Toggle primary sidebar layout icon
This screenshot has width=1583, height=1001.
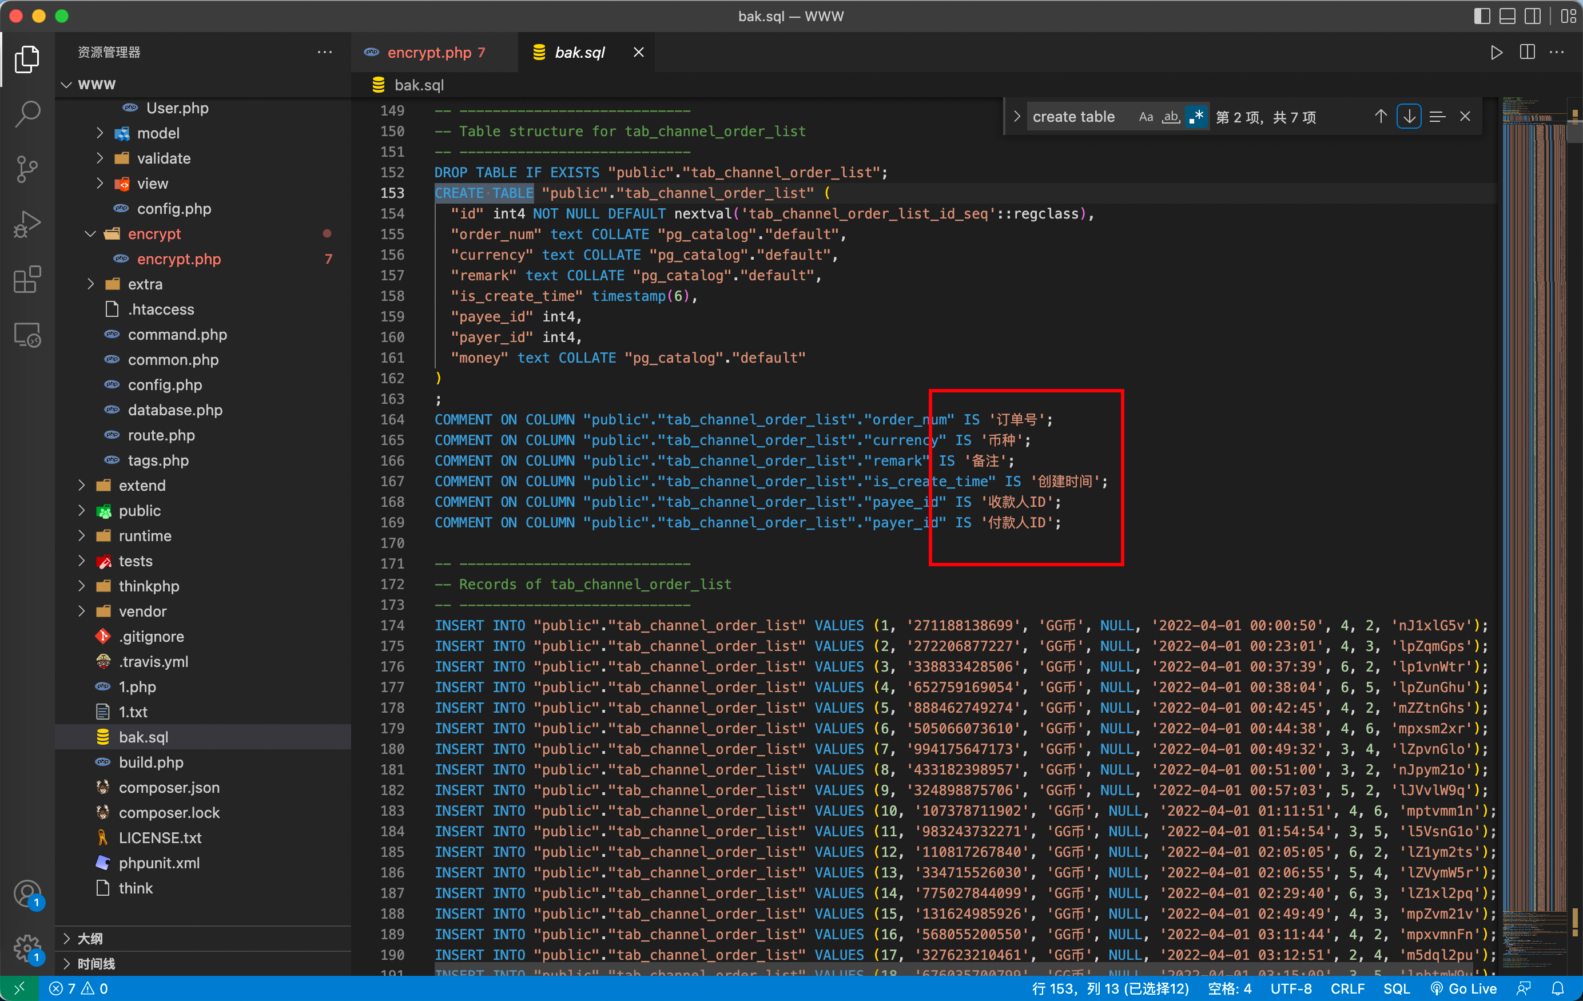pos(1481,16)
